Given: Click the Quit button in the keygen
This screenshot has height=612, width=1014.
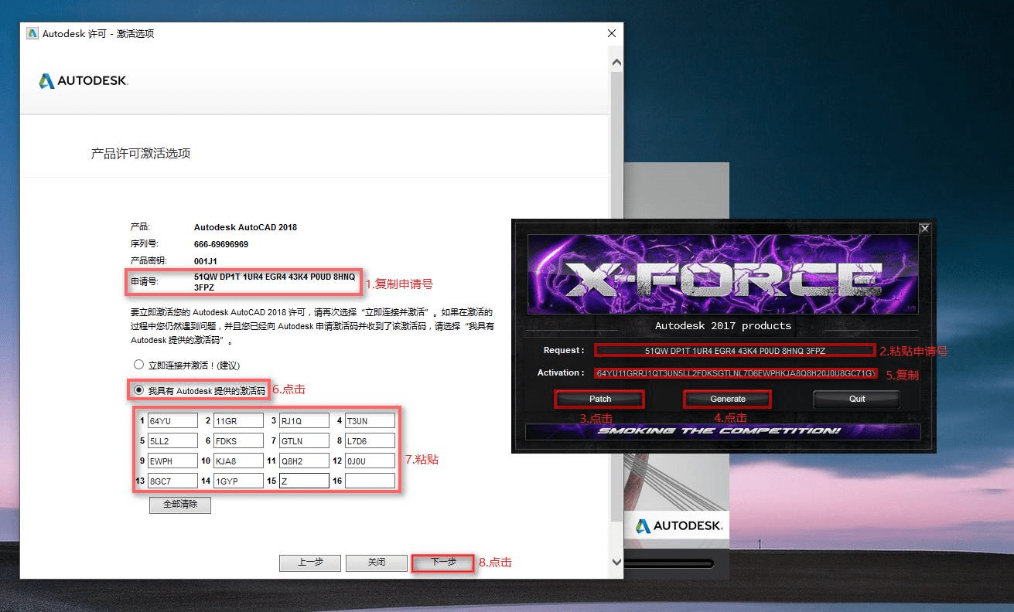Looking at the screenshot, I should [855, 399].
